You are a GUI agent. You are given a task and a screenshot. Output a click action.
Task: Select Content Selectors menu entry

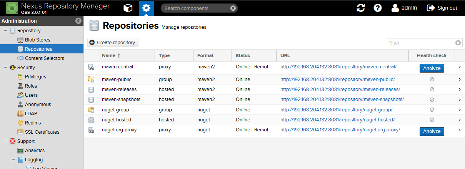pyautogui.click(x=44, y=58)
